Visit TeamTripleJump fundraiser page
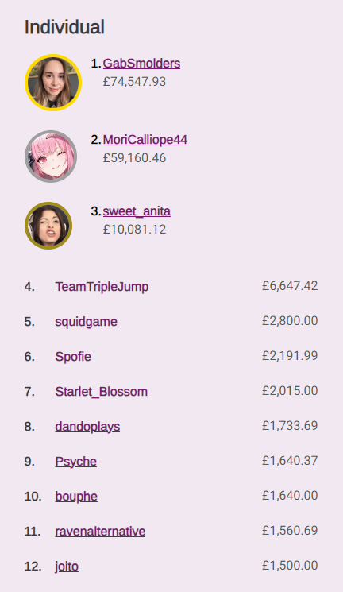Image resolution: width=343 pixels, height=592 pixels. tap(102, 287)
